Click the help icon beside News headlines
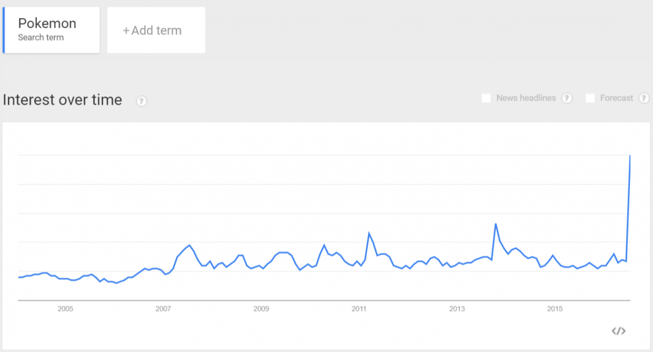The width and height of the screenshot is (653, 352). click(567, 98)
